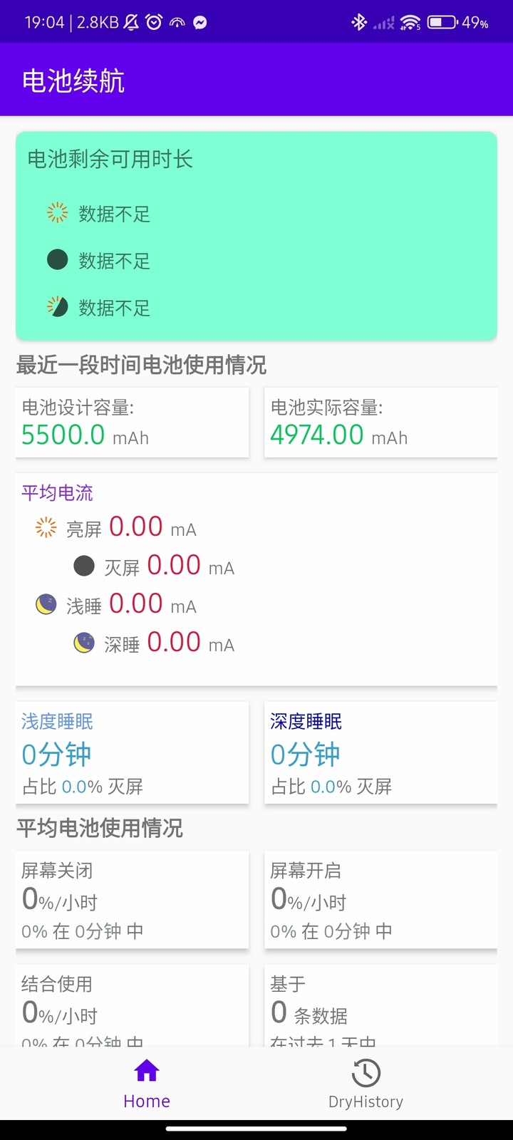Screen dimensions: 513x1140
Task: Tap the dark circle icon beside 灭屏
Action: tap(84, 566)
